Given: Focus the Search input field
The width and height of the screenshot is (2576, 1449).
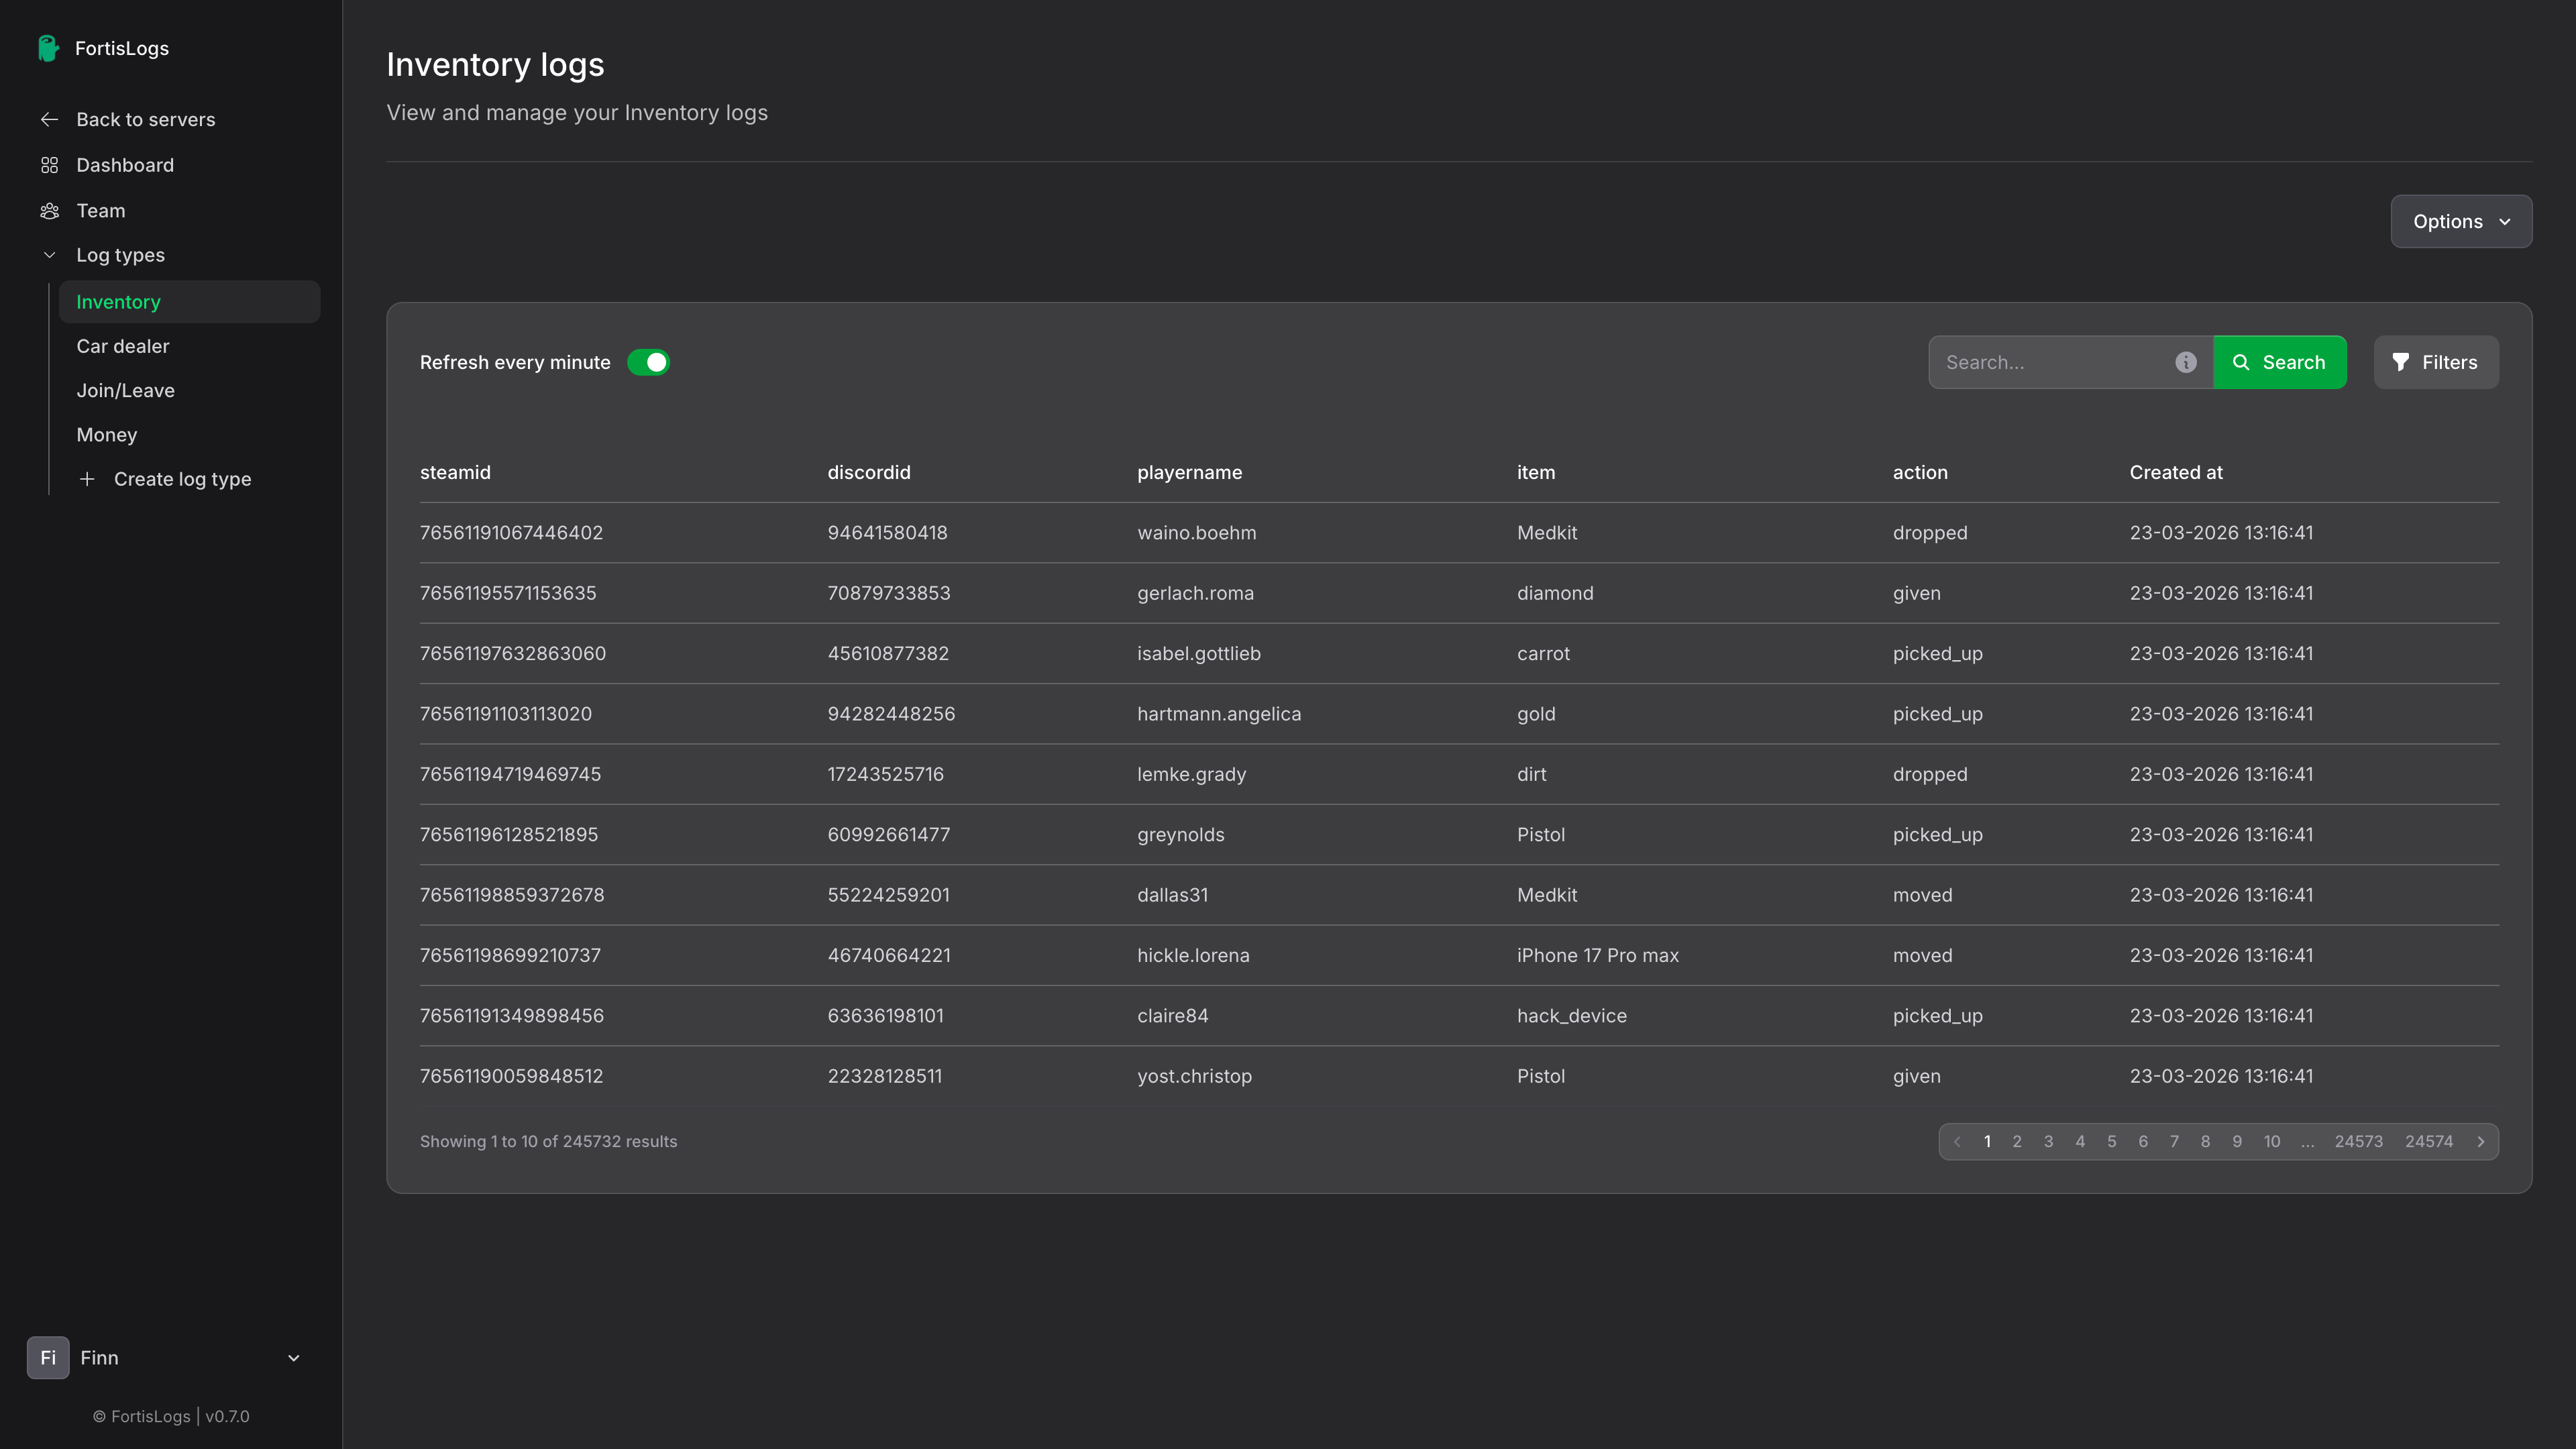Looking at the screenshot, I should pyautogui.click(x=2050, y=362).
